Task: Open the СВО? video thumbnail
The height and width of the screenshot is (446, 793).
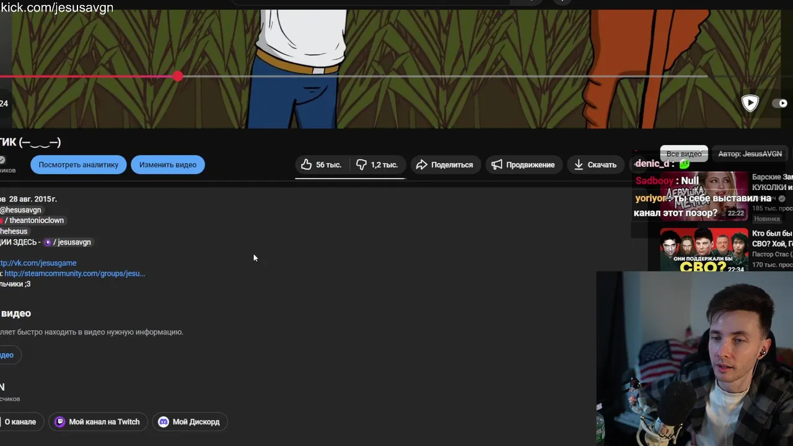Action: coord(704,250)
